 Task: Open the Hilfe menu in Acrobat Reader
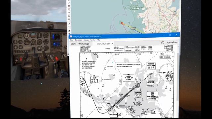pyautogui.click(x=98, y=40)
